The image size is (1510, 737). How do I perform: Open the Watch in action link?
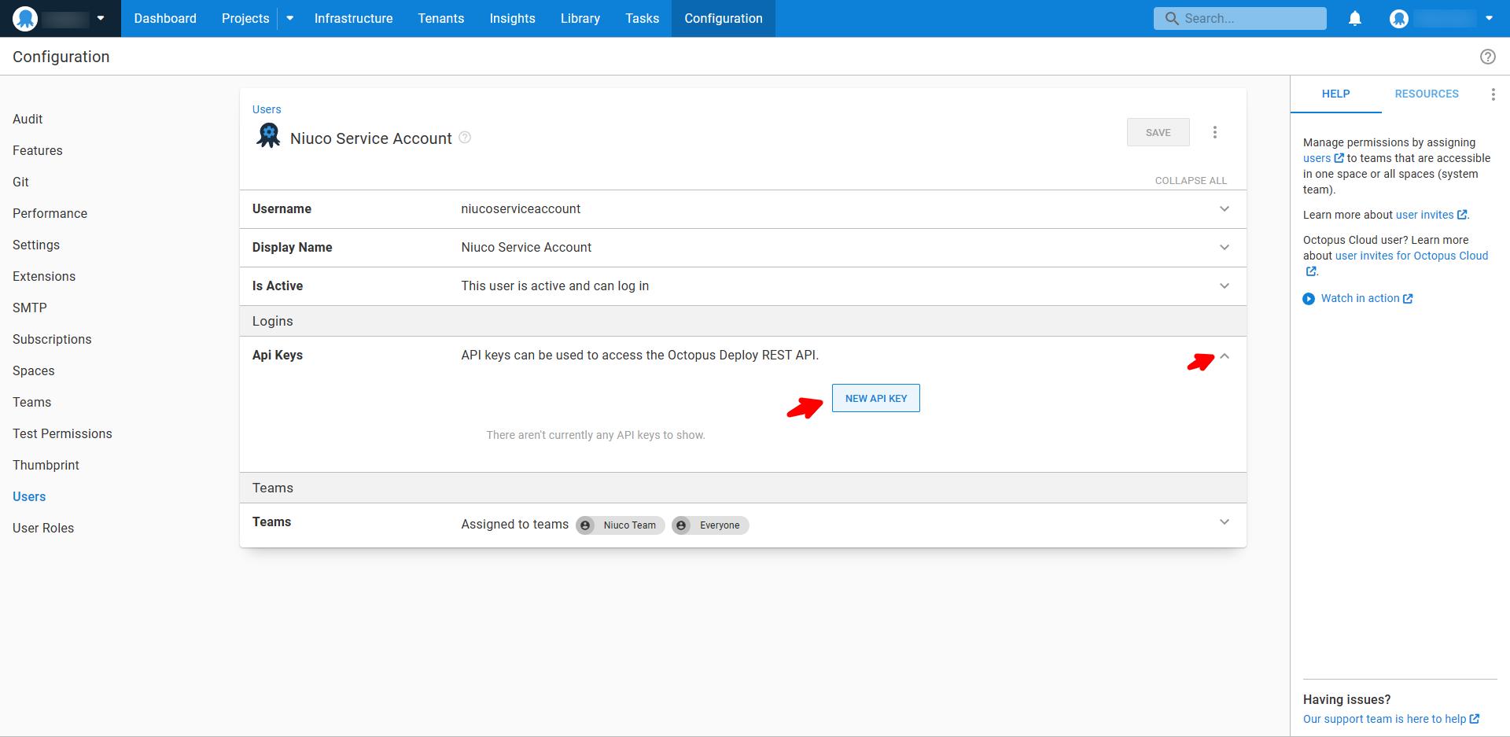pyautogui.click(x=1360, y=298)
